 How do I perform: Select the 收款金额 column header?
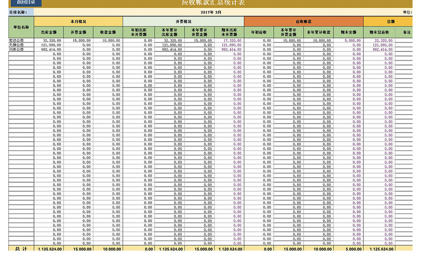108,32
